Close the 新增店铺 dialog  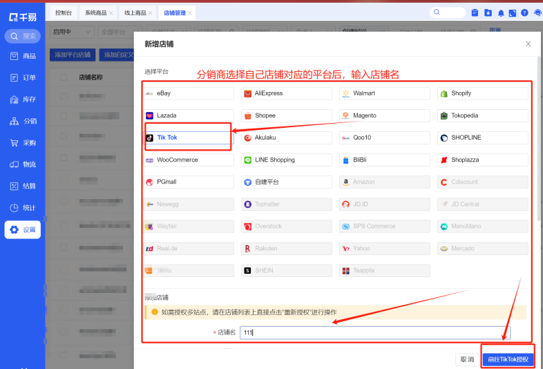pyautogui.click(x=528, y=44)
